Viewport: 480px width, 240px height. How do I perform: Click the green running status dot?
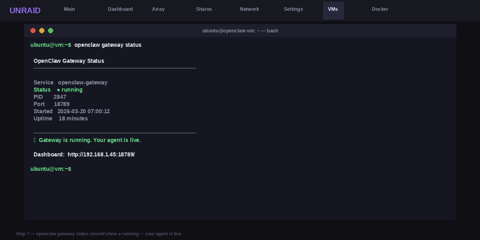coord(58,90)
